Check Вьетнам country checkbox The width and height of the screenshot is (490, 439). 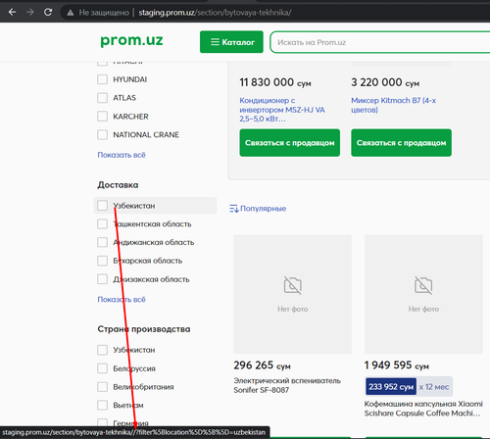click(x=102, y=405)
